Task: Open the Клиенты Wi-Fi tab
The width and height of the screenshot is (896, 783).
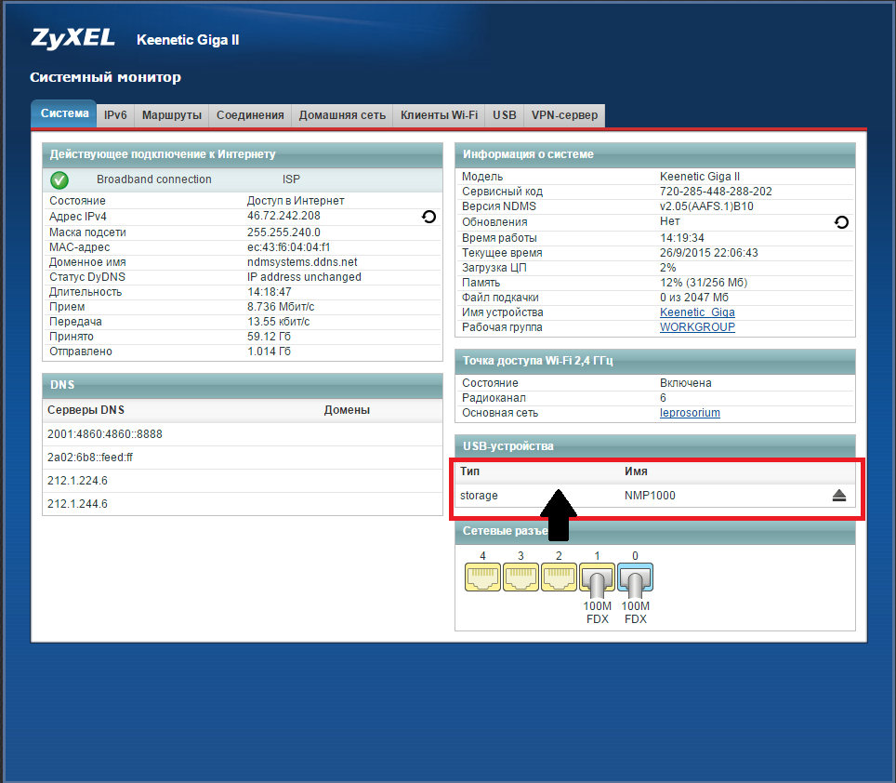Action: (x=439, y=115)
